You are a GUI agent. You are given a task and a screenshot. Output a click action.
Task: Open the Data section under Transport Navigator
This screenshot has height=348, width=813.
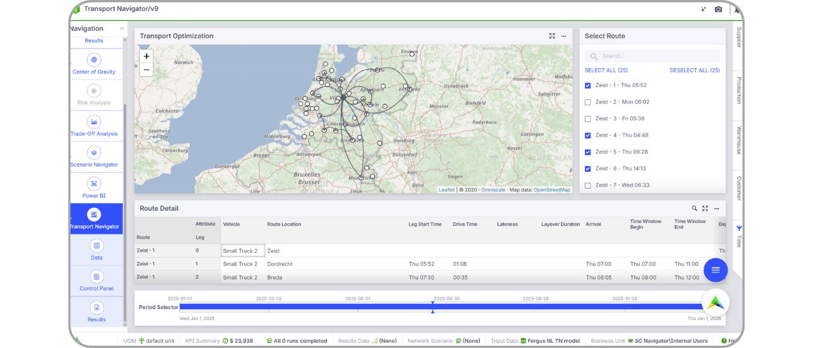[96, 249]
